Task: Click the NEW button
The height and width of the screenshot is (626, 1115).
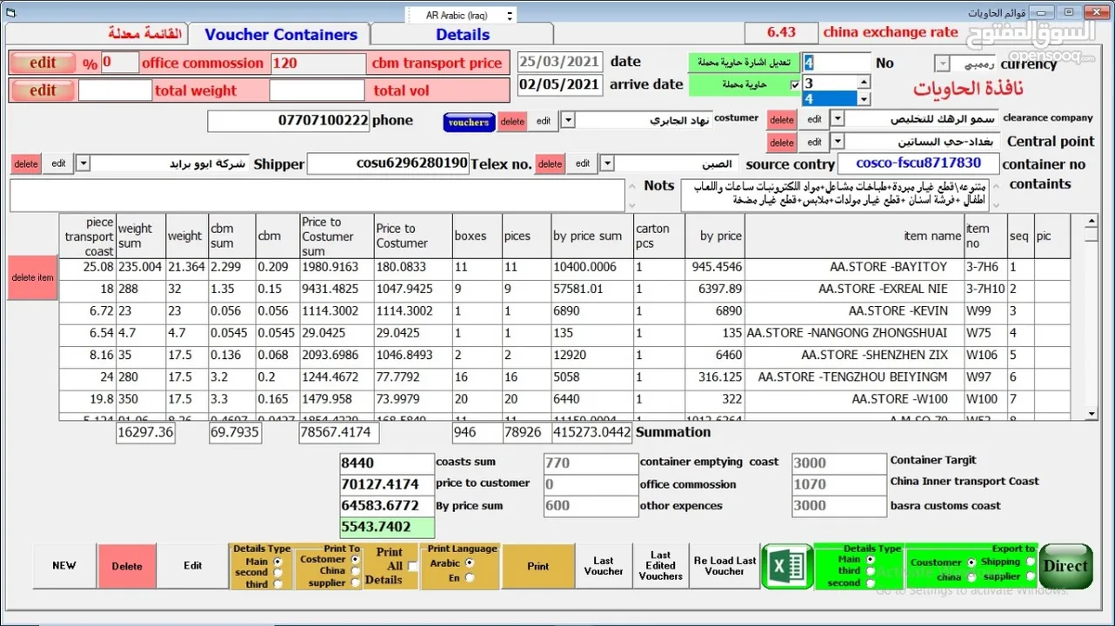Action: [64, 565]
